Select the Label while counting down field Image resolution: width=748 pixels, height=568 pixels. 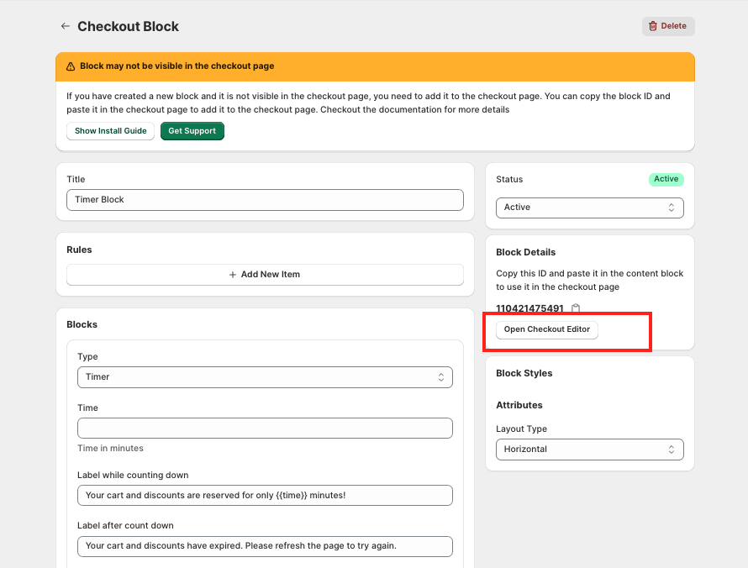tap(265, 496)
